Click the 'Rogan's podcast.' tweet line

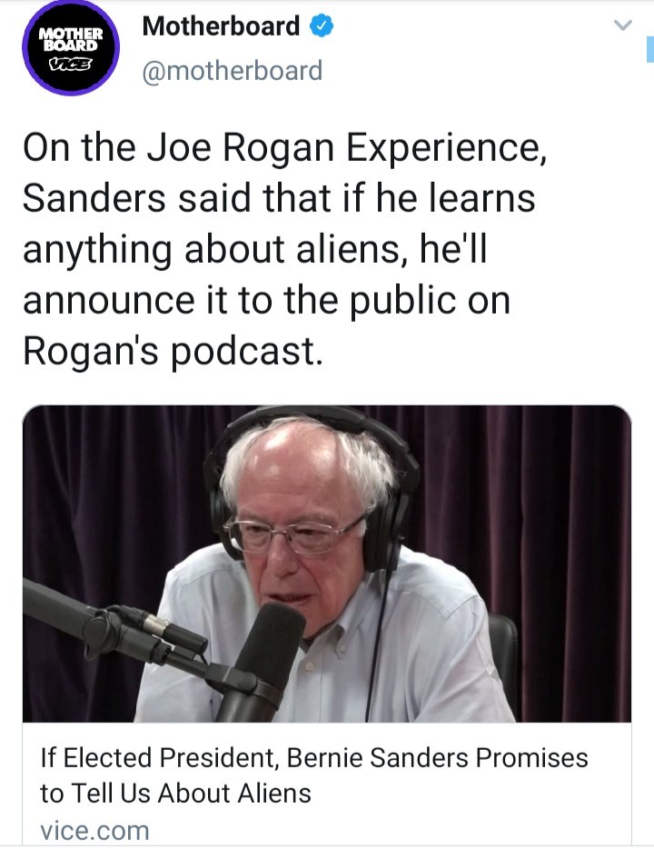(x=173, y=351)
